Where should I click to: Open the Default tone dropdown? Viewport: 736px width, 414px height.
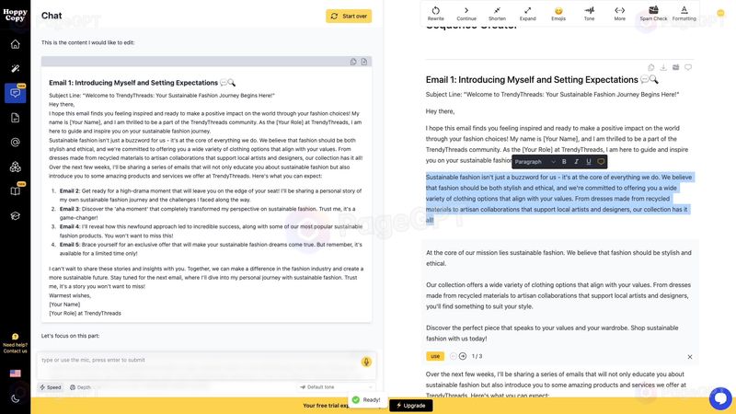[x=336, y=387]
